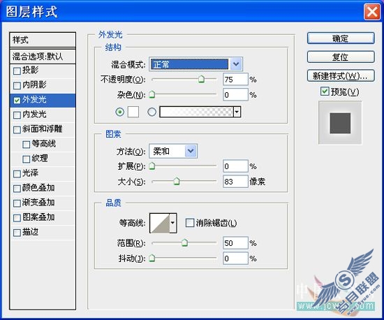384x320 pixels.
Task: Click the white glow color swatch
Action: click(x=133, y=112)
